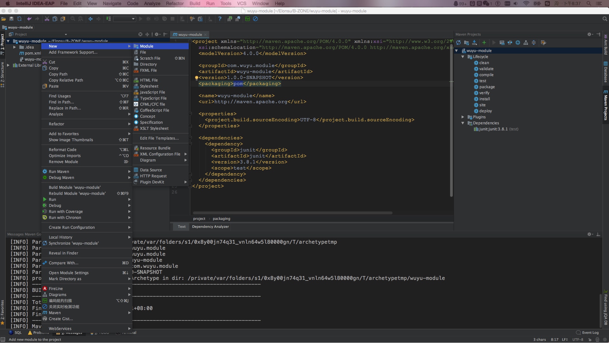Click the editor horizontal scrollbar

(x=293, y=213)
